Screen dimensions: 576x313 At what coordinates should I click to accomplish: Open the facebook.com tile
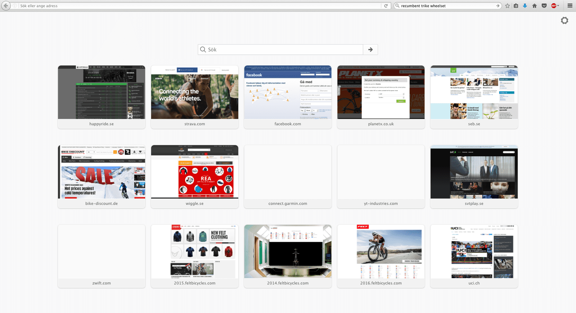coord(288,97)
